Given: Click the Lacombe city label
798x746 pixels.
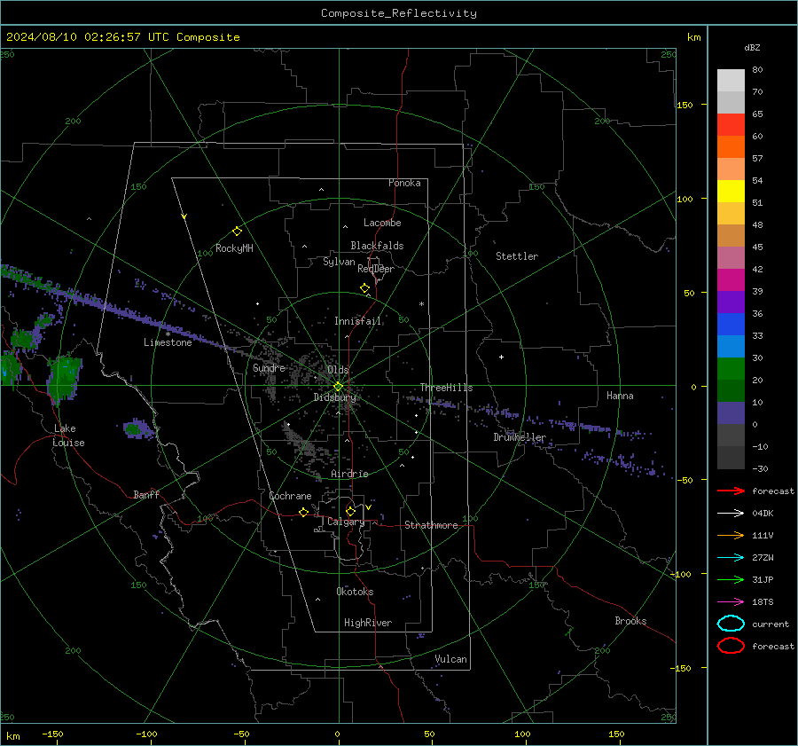Looking at the screenshot, I should point(382,223).
